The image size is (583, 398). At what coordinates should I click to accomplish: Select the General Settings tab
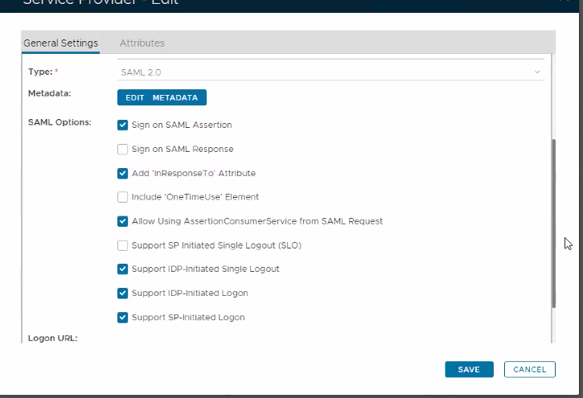60,43
